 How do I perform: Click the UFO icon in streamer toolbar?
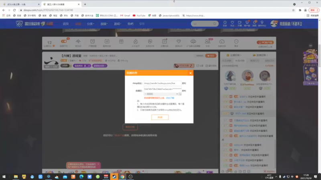[x=193, y=42]
